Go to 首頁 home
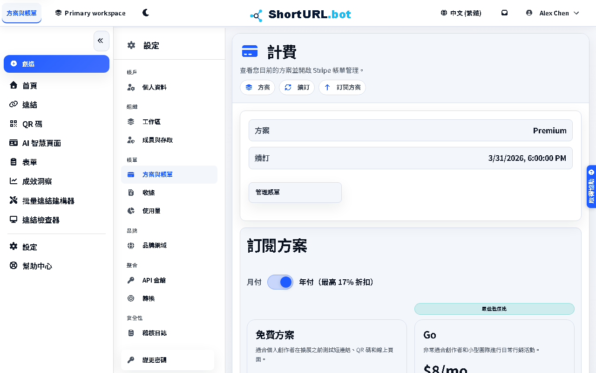This screenshot has width=596, height=373. pos(56,85)
